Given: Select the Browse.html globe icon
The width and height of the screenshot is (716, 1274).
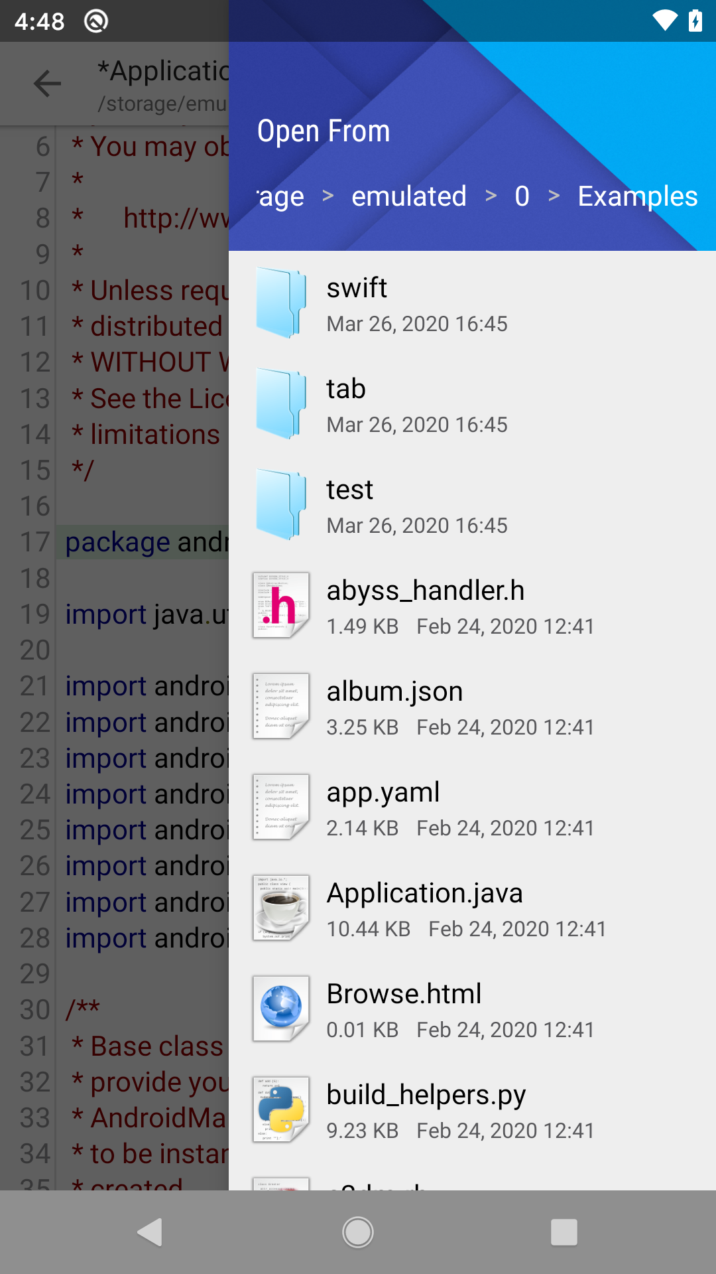Looking at the screenshot, I should (281, 1009).
